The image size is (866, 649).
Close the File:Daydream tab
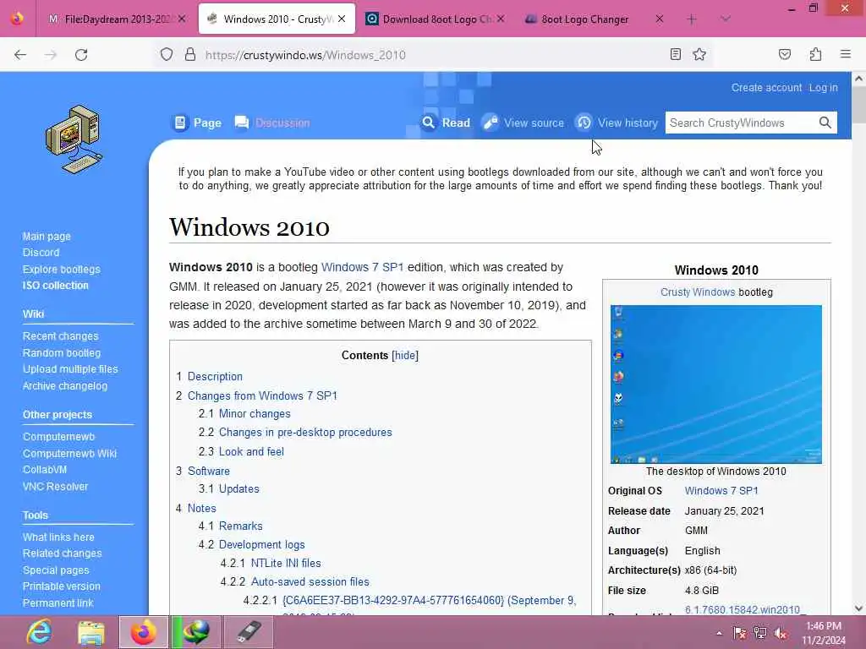click(182, 19)
